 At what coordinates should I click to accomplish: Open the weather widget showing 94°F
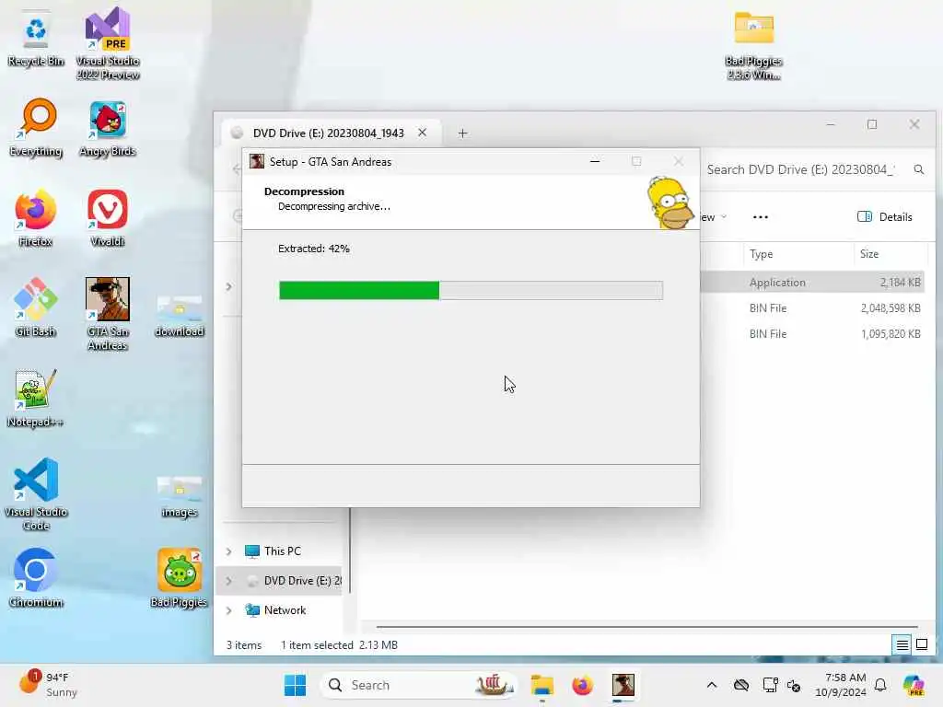coord(48,684)
